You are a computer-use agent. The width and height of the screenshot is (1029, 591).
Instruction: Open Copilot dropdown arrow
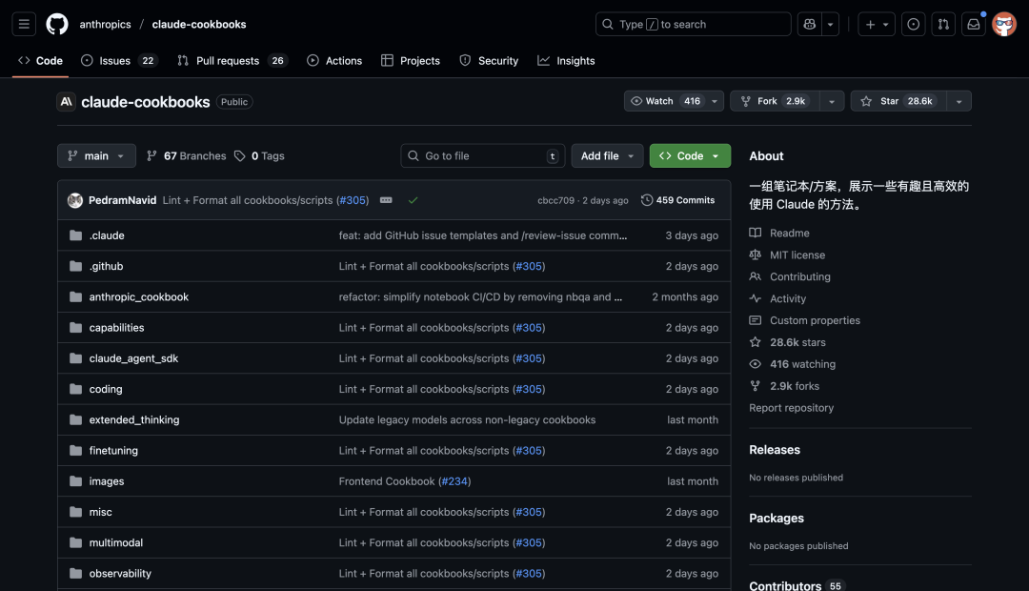point(830,24)
